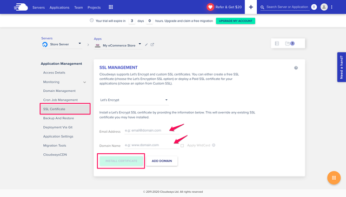The height and width of the screenshot is (197, 346).
Task: Open projects folder icon with badge
Action: (x=290, y=43)
